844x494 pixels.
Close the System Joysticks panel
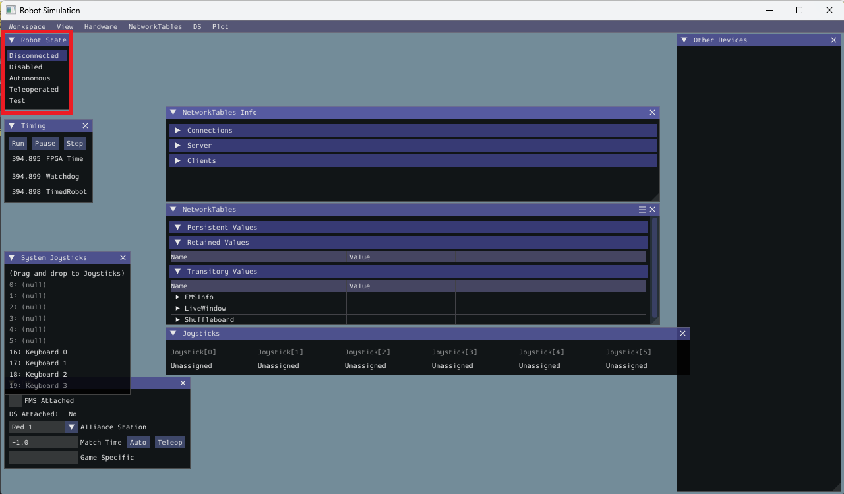[123, 258]
